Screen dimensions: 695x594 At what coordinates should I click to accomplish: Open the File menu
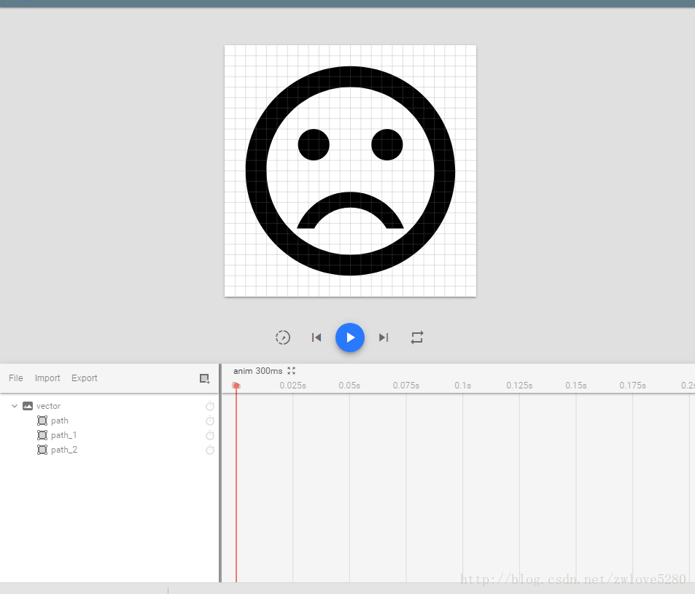[x=16, y=378]
